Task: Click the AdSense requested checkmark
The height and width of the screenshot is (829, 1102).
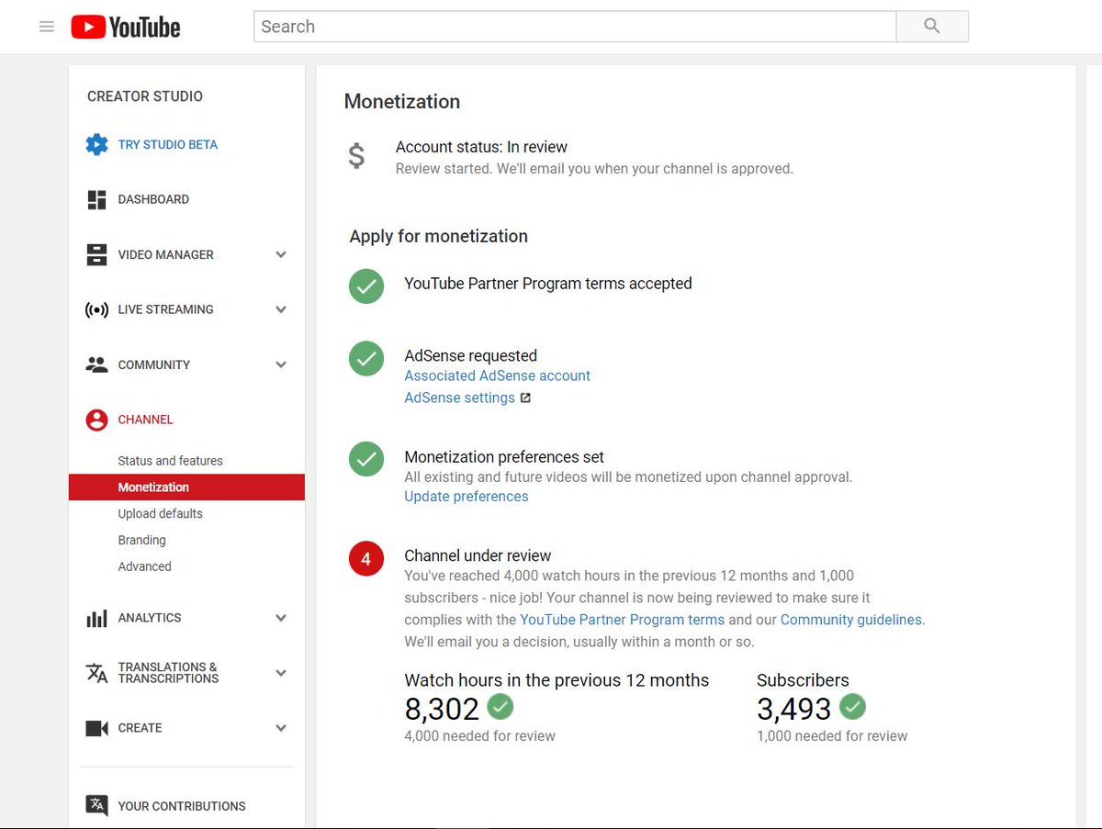Action: (366, 359)
